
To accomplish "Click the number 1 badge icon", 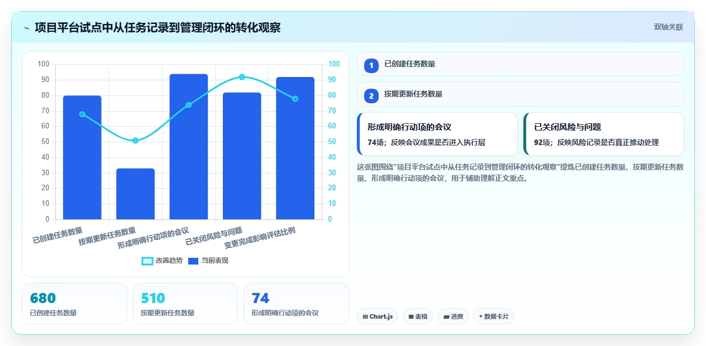I will point(371,66).
